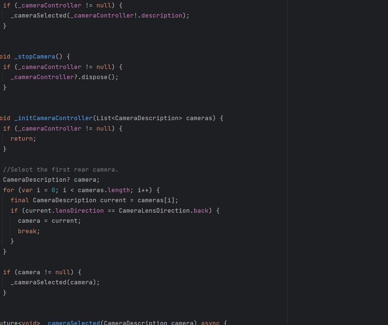The image size is (388, 325).
Task: Click the 'cameras' parameter name in _initCameraController signature
Action: [x=199, y=118]
